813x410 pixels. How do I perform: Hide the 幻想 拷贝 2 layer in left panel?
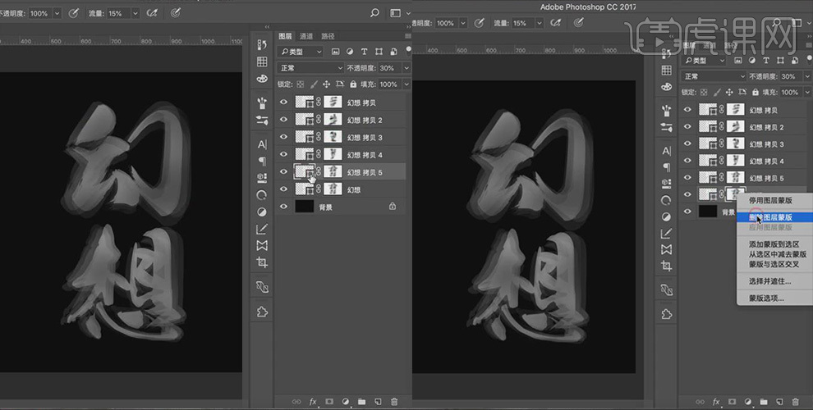(283, 120)
